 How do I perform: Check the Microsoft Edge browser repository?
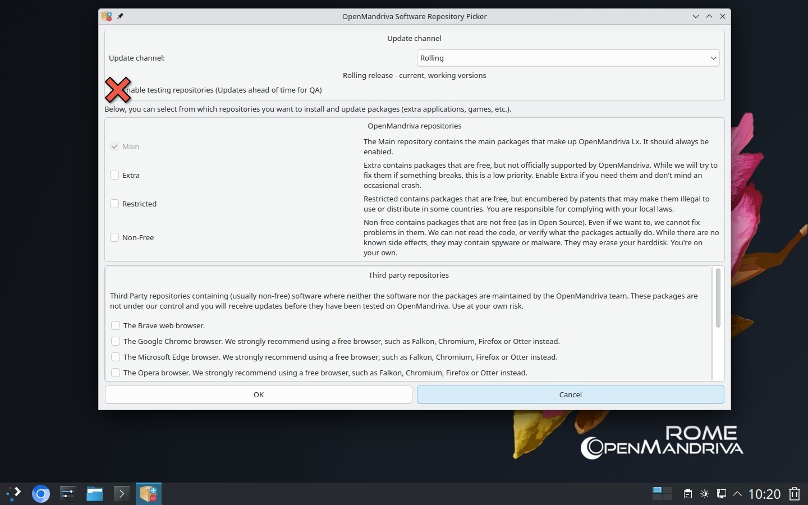(116, 357)
